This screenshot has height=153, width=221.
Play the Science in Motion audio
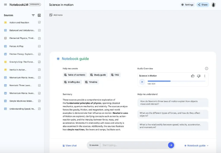142,82
